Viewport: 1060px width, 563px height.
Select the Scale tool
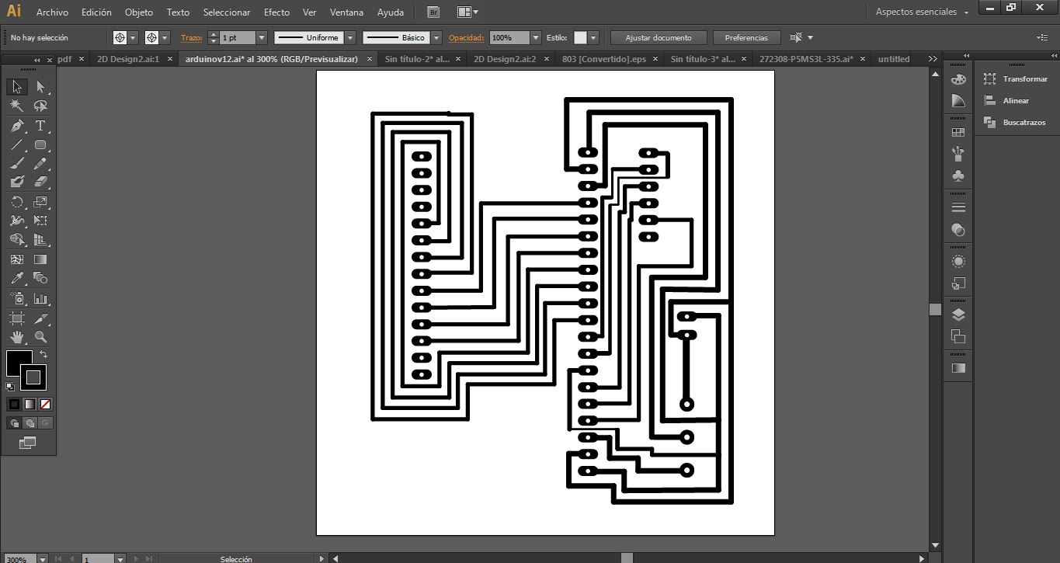(x=40, y=202)
